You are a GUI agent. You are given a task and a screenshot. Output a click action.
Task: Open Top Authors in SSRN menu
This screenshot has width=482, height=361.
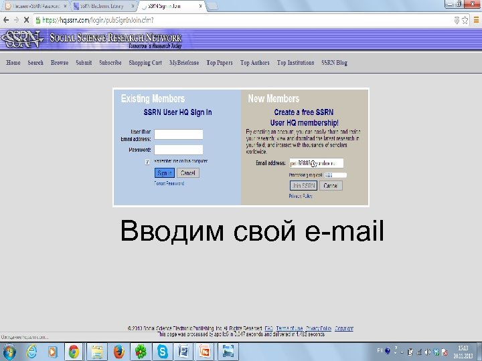[x=255, y=63]
